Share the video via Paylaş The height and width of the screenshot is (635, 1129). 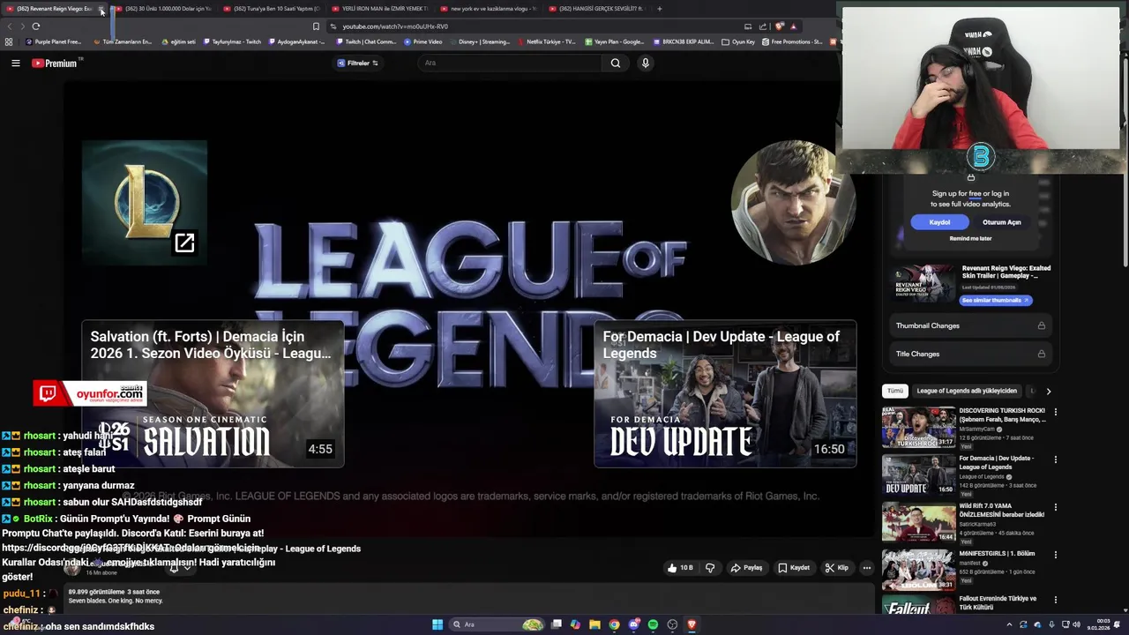[x=746, y=568]
